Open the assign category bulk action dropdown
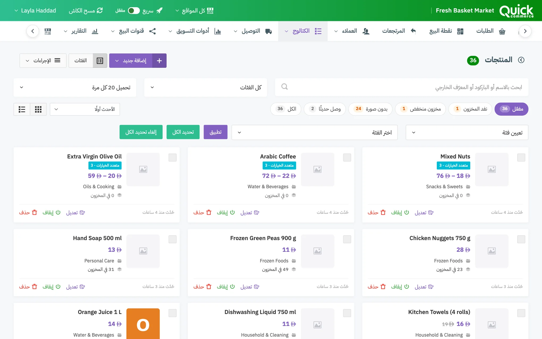The width and height of the screenshot is (542, 339). 467,132
